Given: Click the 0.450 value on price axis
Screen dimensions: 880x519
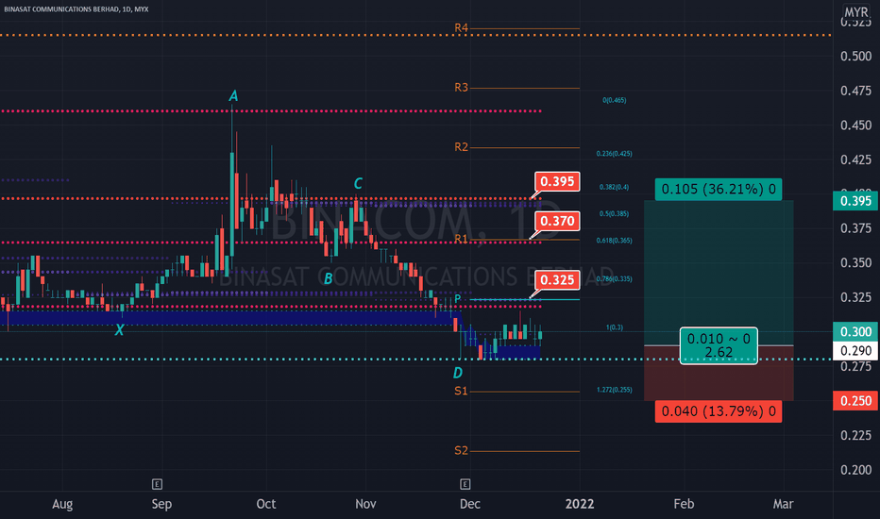Looking at the screenshot, I should (855, 126).
